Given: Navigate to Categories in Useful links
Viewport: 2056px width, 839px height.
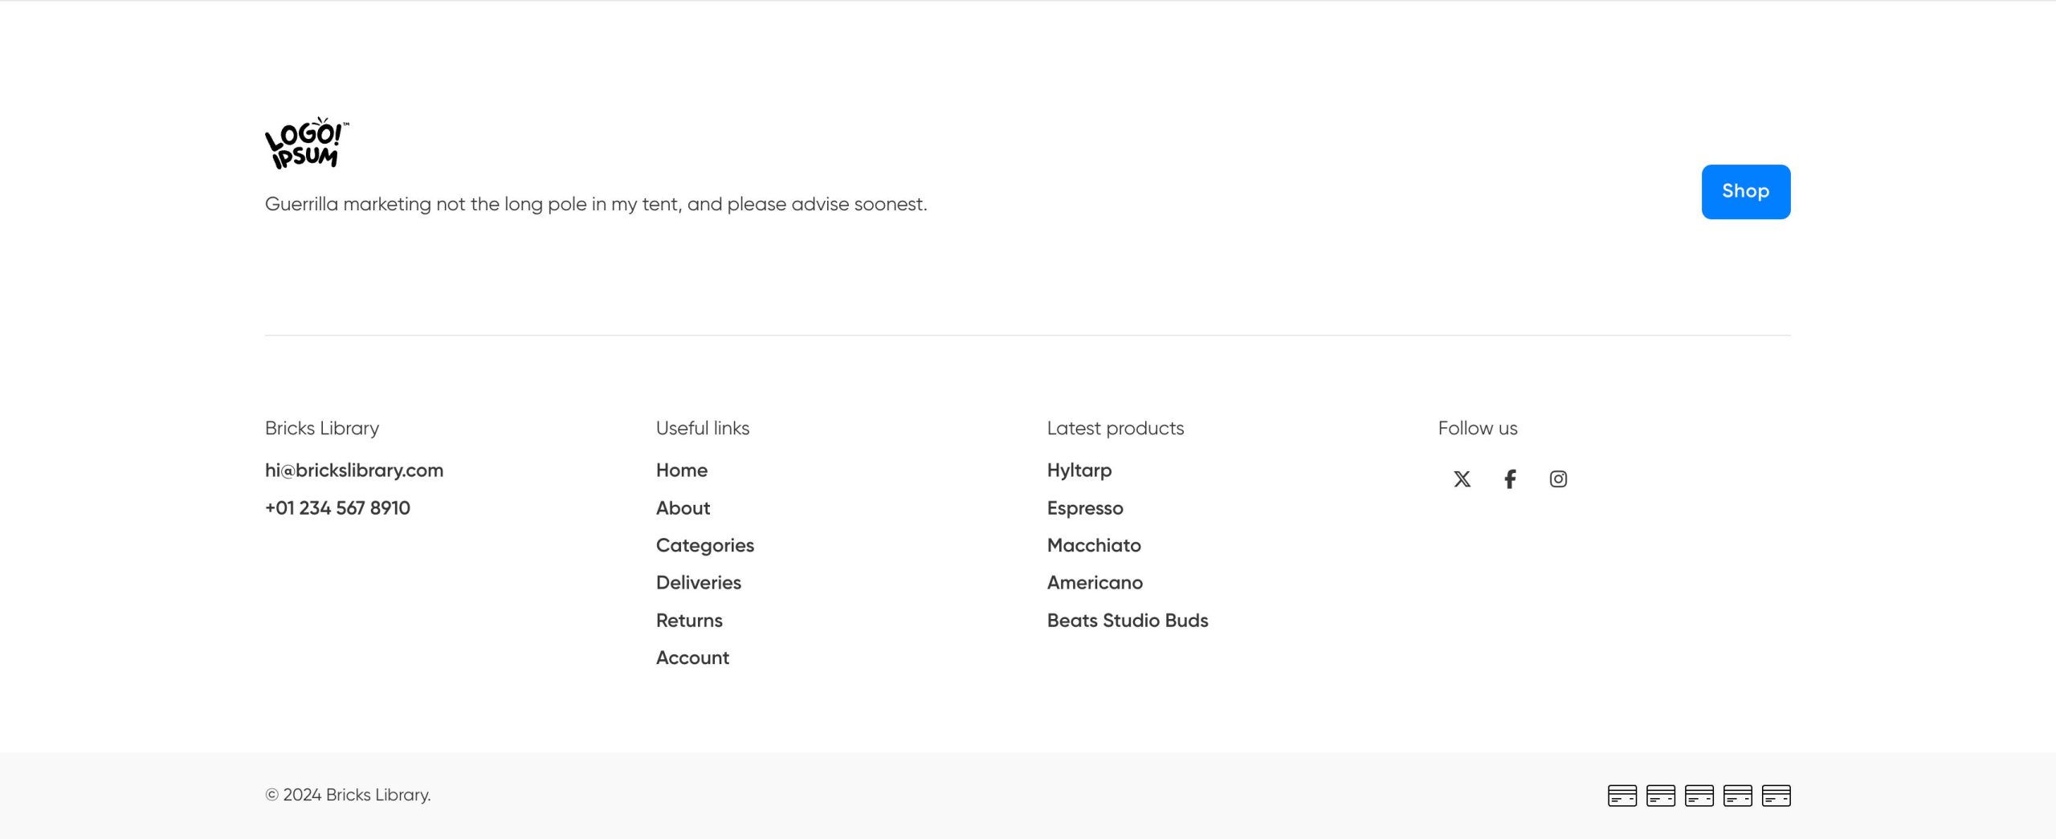Looking at the screenshot, I should [x=705, y=546].
